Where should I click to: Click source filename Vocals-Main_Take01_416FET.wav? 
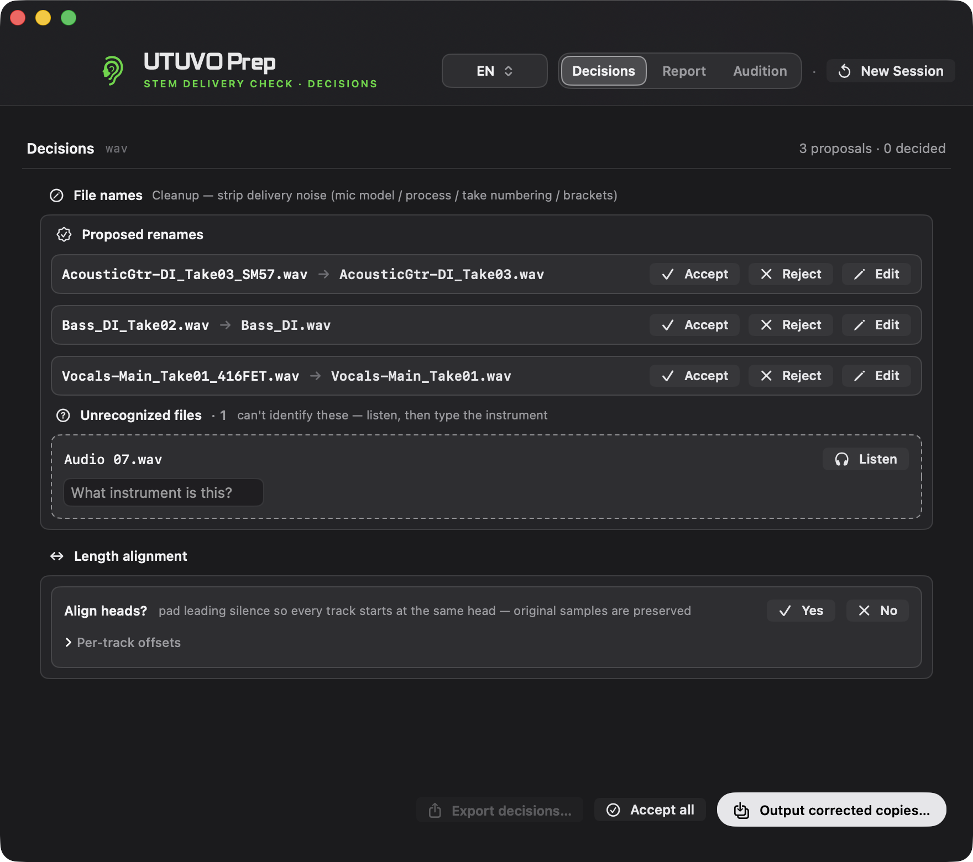(x=180, y=376)
